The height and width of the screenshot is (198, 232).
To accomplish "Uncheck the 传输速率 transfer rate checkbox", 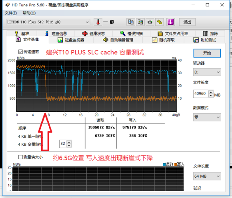I will 20,52.
